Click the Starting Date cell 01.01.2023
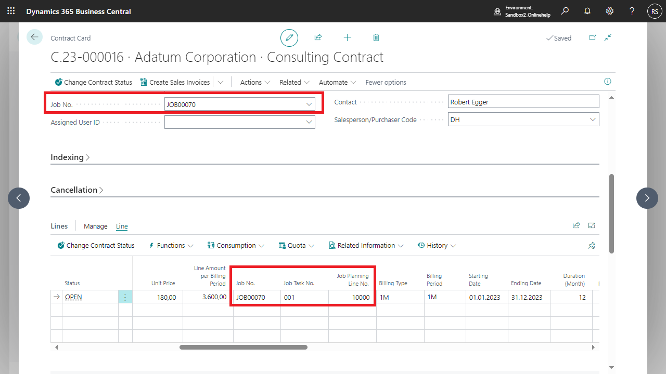666x374 pixels. [487, 297]
